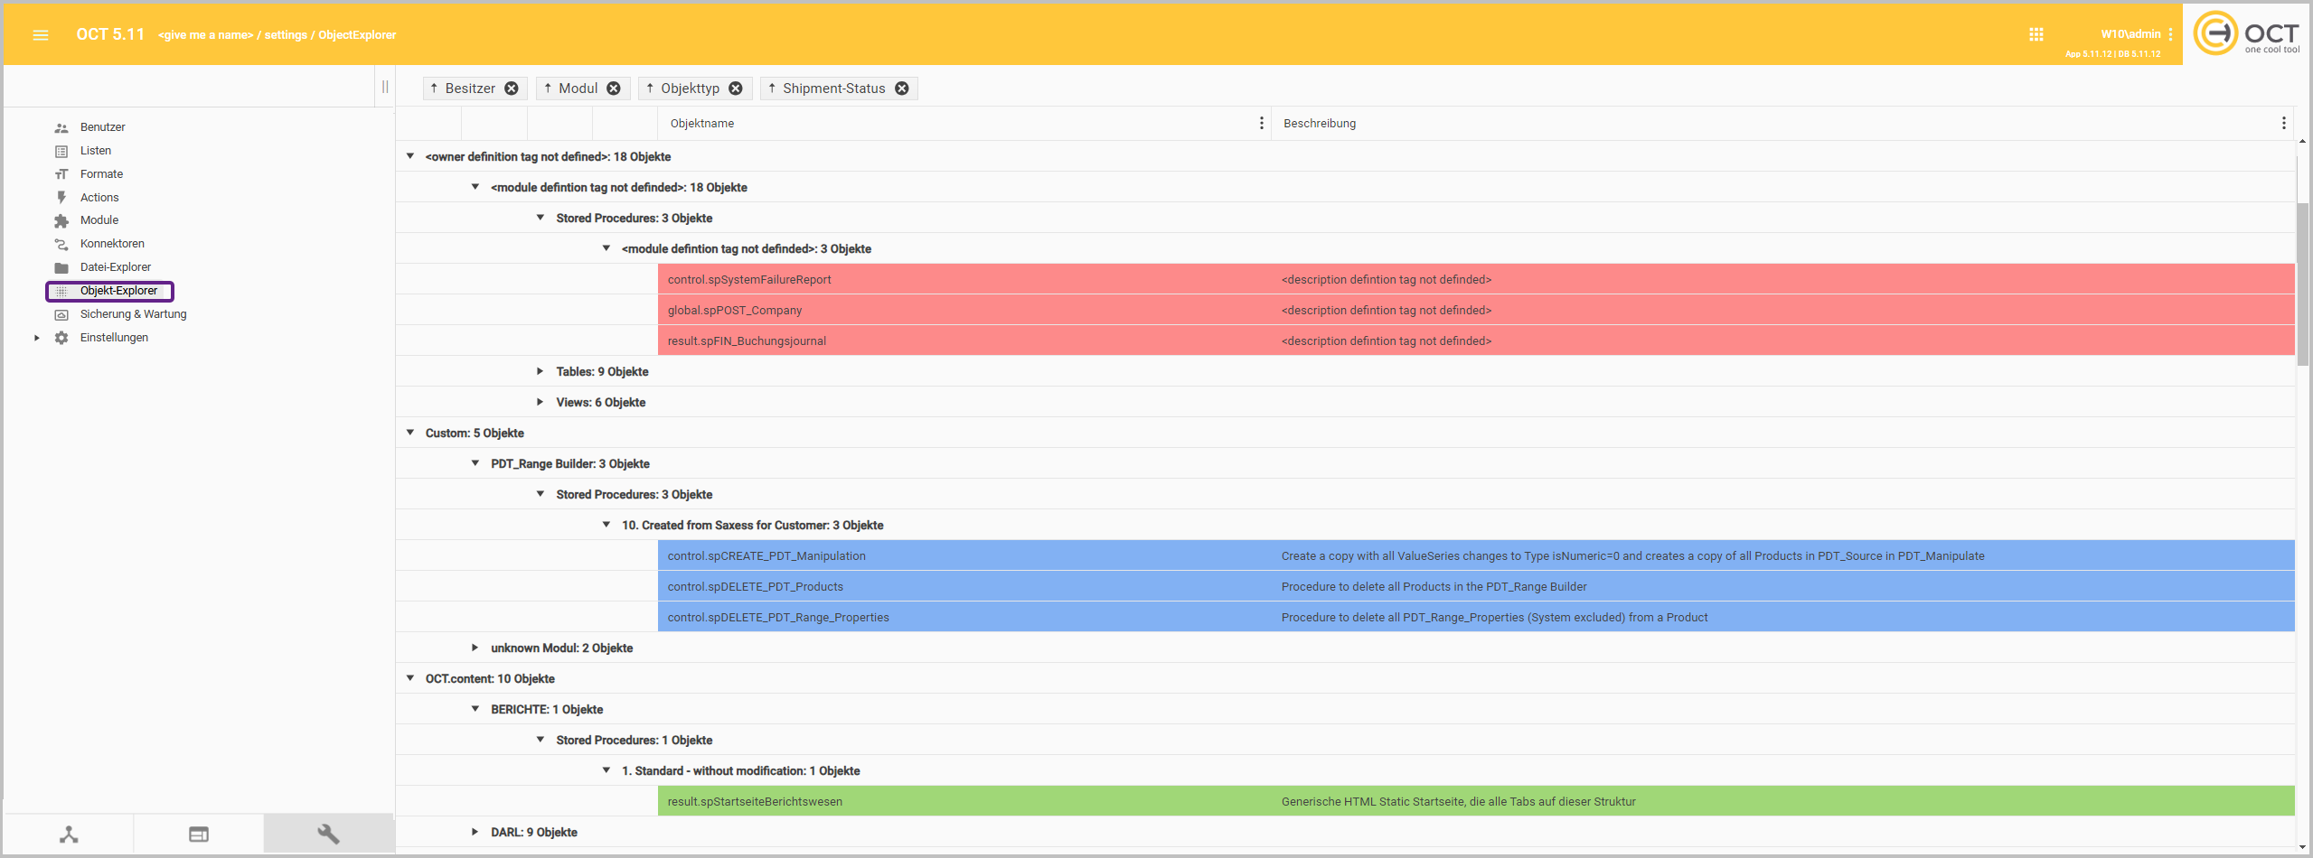Open the apps grid icon
Viewport: 2313px width, 858px height.
pos(2036,34)
